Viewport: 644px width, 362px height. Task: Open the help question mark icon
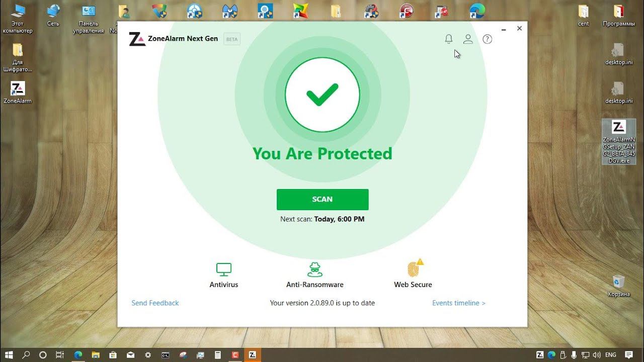click(487, 39)
